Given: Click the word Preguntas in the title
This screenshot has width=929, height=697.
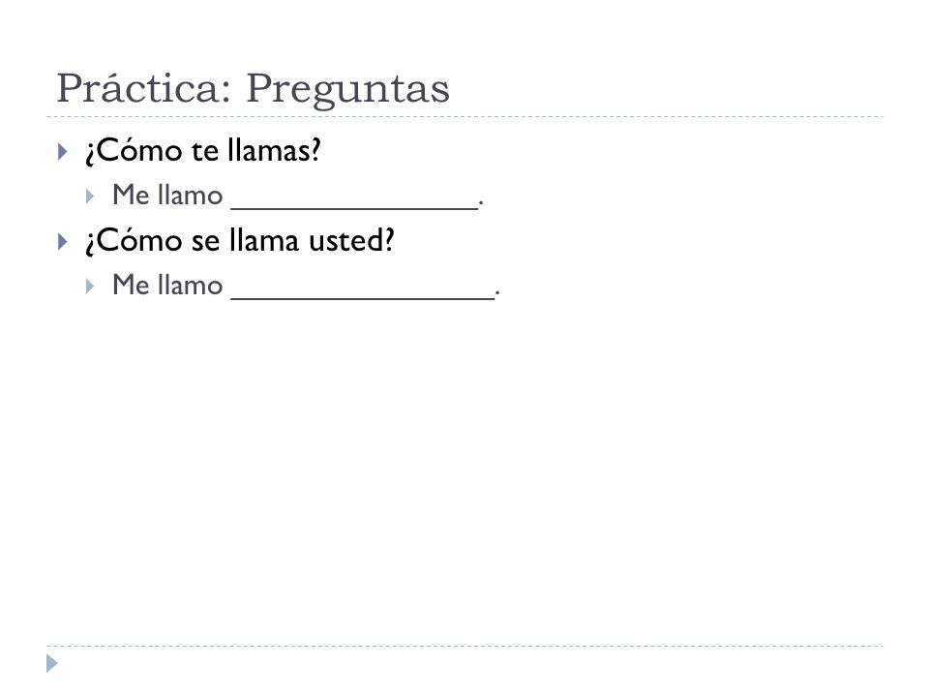Looking at the screenshot, I should click(347, 90).
